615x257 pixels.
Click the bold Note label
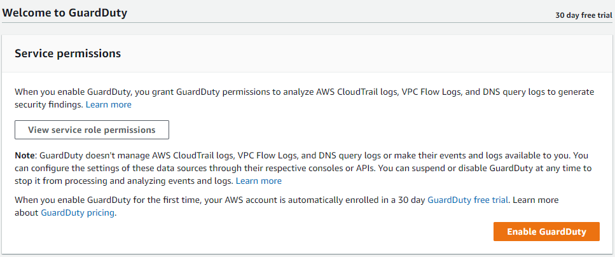(x=26, y=155)
